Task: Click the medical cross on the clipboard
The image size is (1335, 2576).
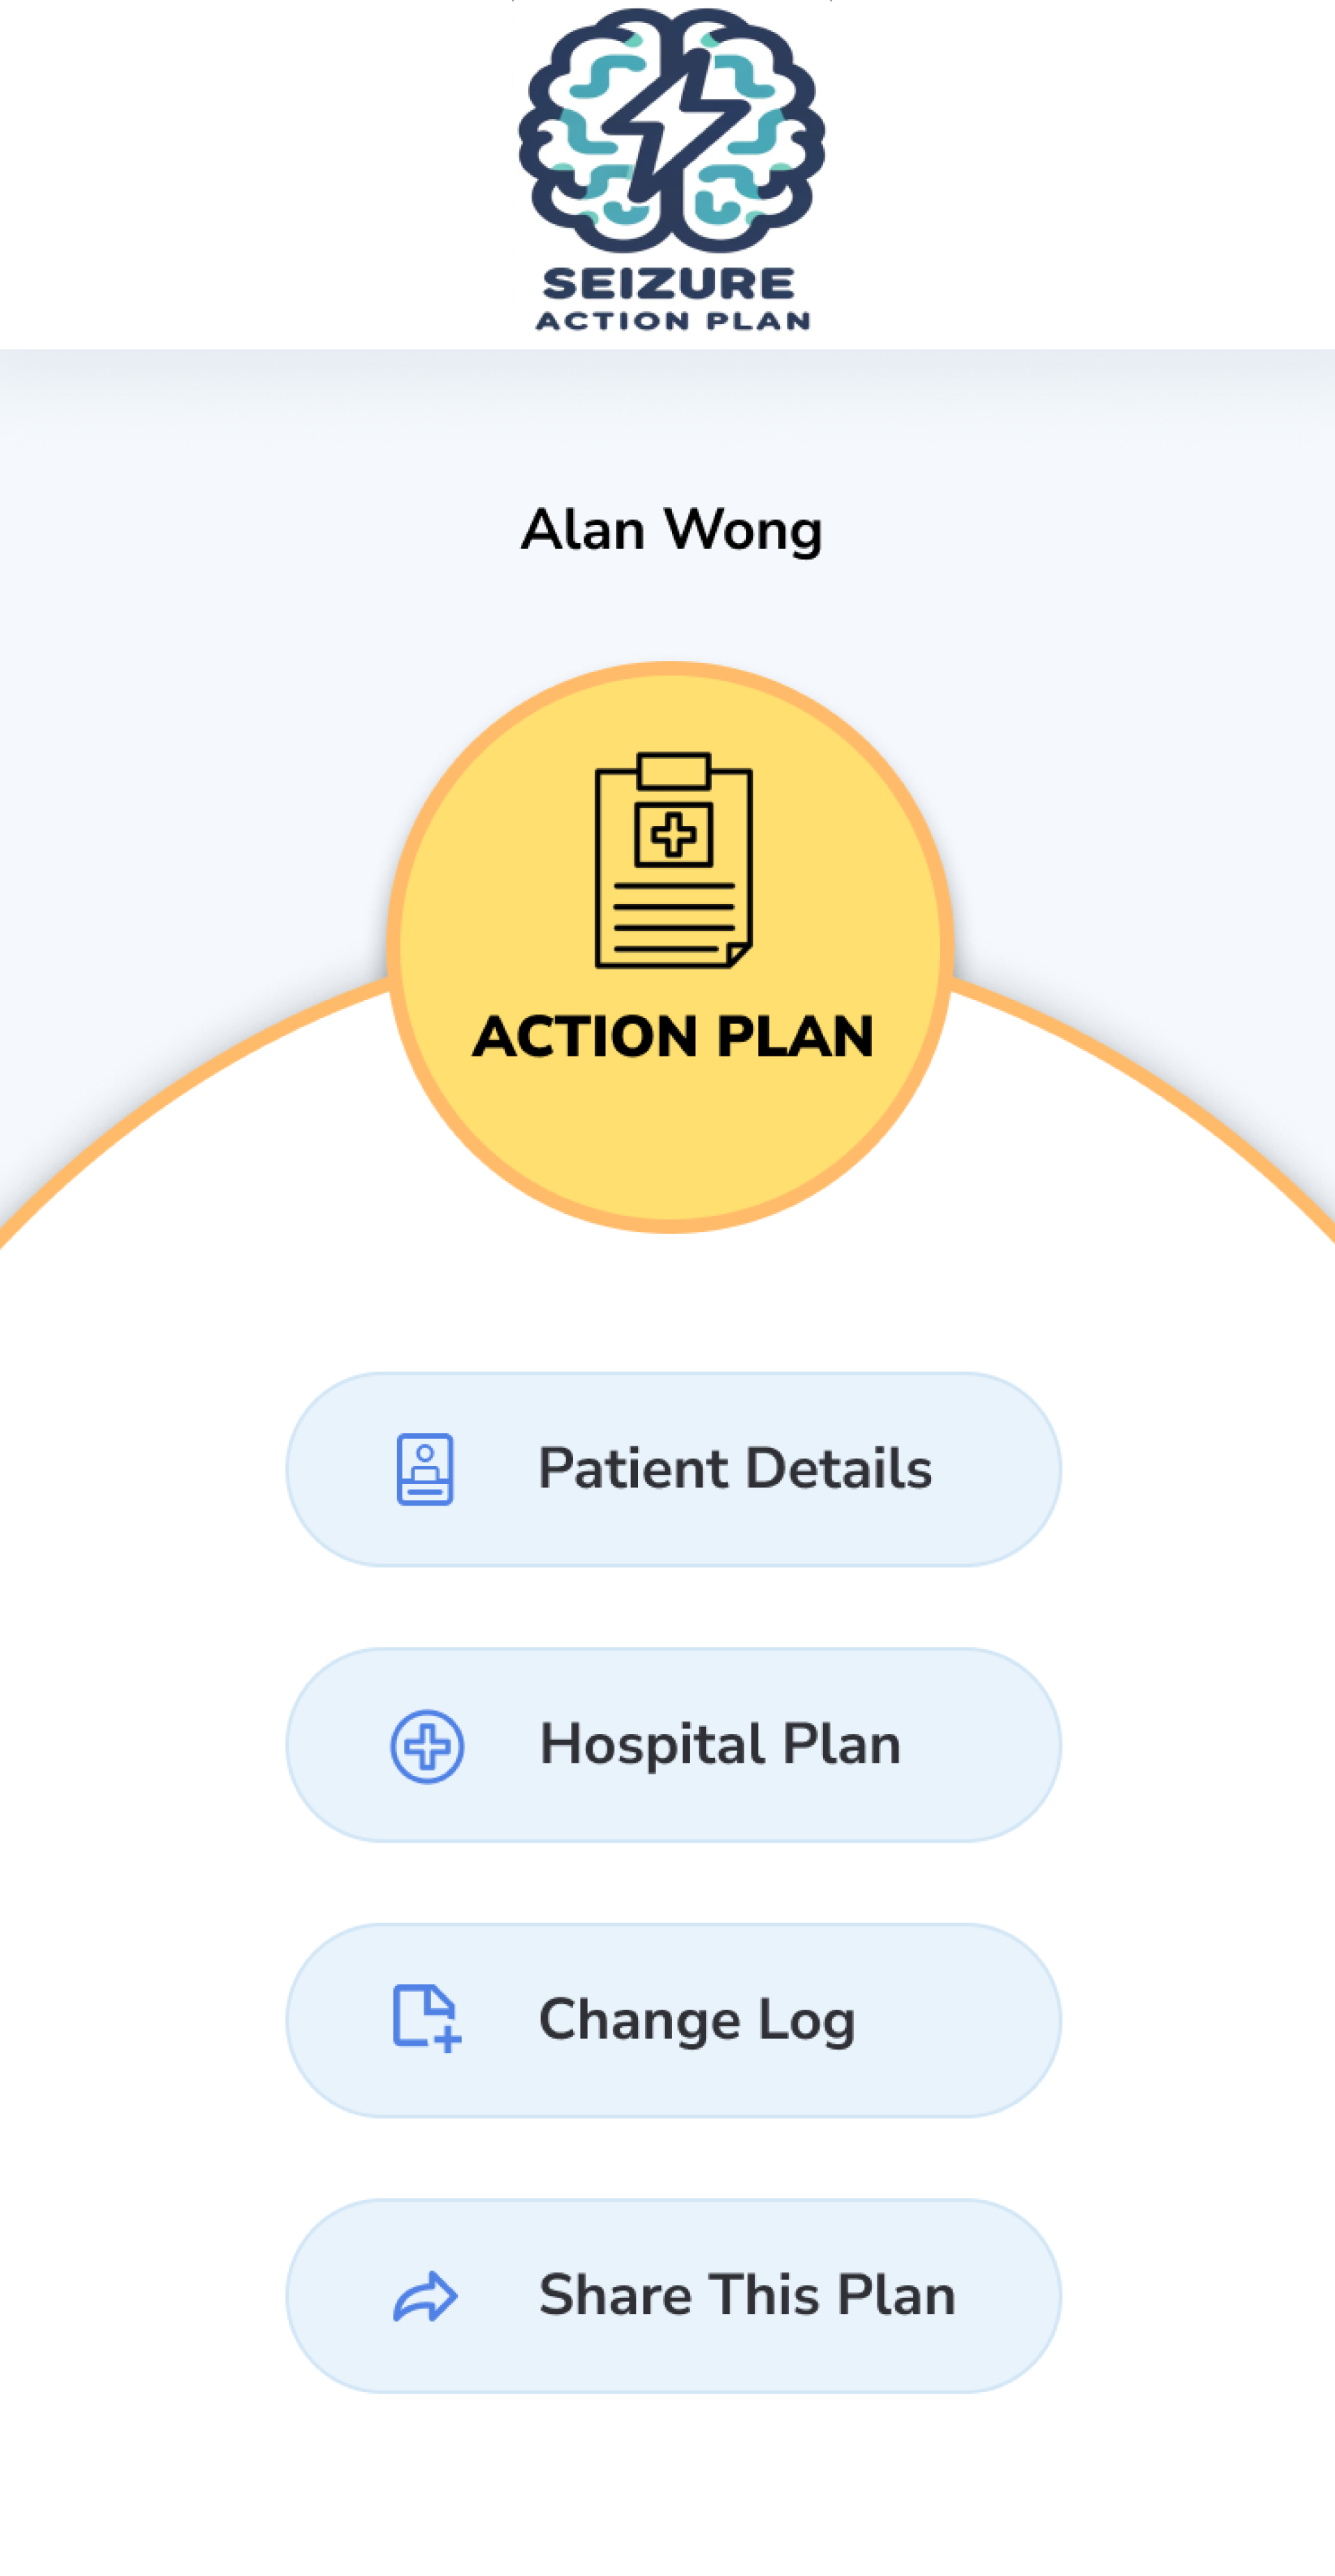Action: tap(673, 834)
